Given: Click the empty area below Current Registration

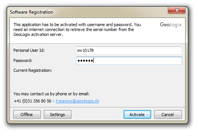Looking at the screenshot, I should point(97,82).
